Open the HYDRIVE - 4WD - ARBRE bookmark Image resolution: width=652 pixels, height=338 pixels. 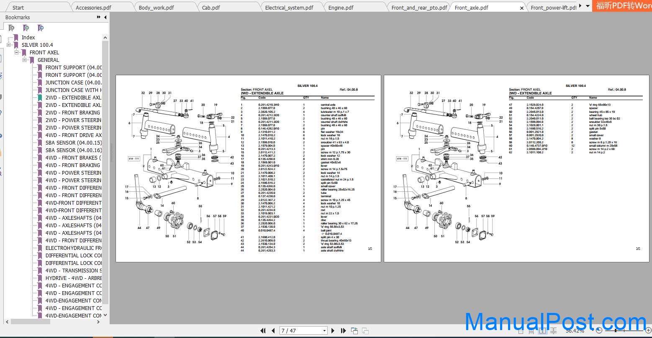[x=73, y=278]
